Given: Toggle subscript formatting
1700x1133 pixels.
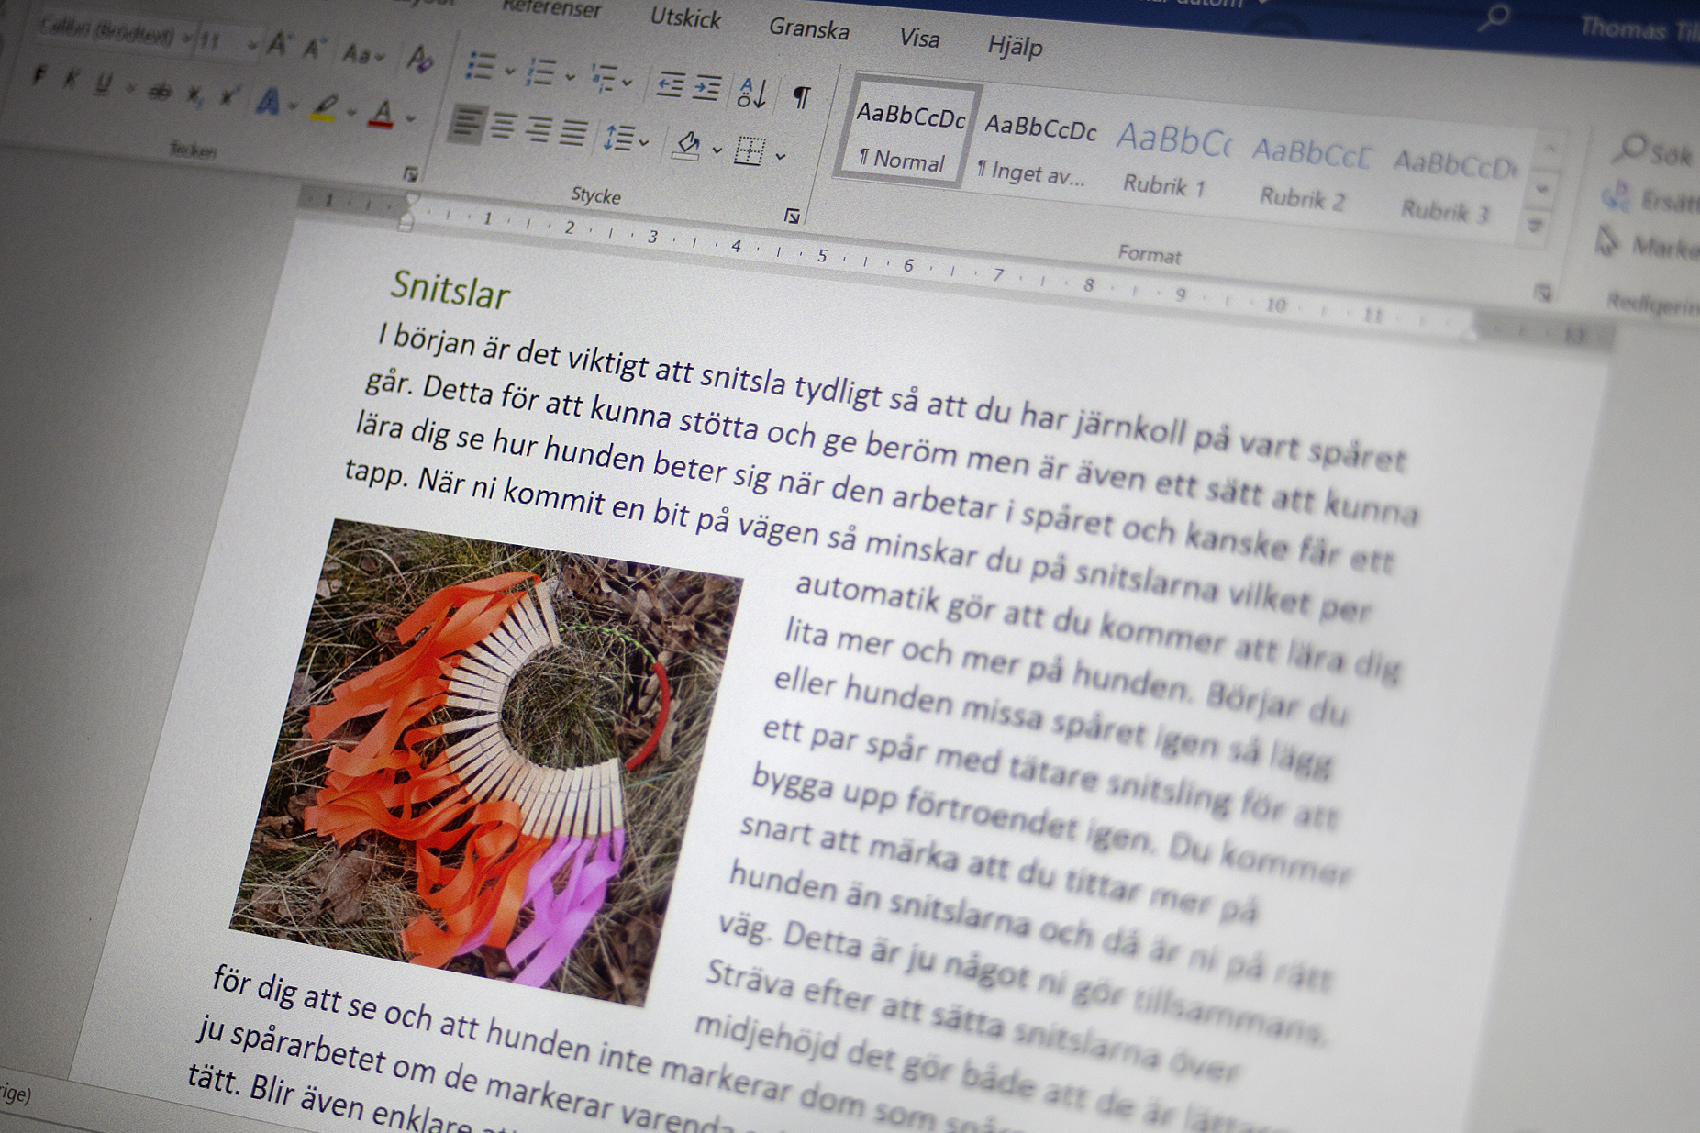Looking at the screenshot, I should pos(194,94).
